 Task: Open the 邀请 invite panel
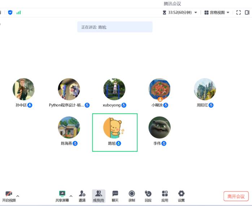click(x=82, y=196)
